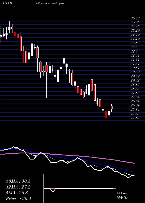Click the 32.8 price axis label
This screenshot has width=145, height=203.
134,51
